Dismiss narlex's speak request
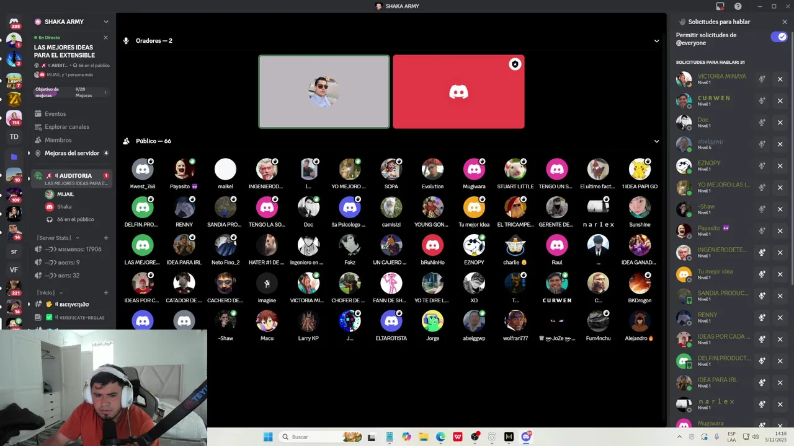Screen dimensions: 794x446 pyautogui.click(x=780, y=404)
